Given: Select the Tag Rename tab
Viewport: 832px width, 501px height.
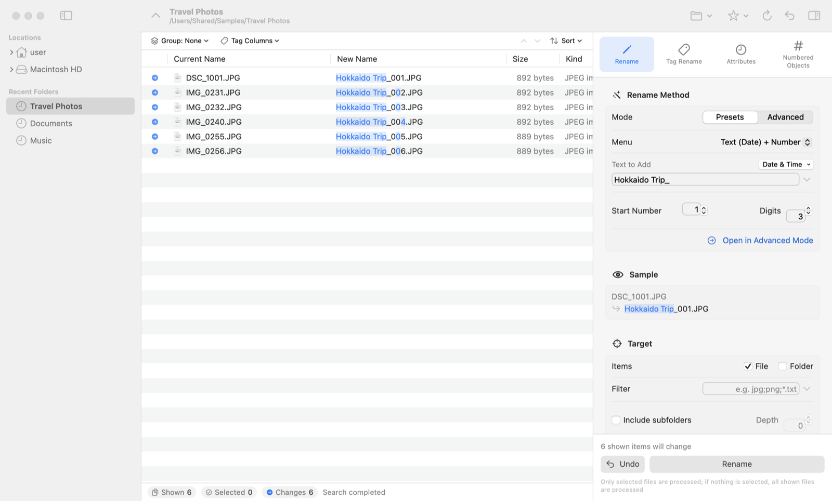Looking at the screenshot, I should (684, 54).
